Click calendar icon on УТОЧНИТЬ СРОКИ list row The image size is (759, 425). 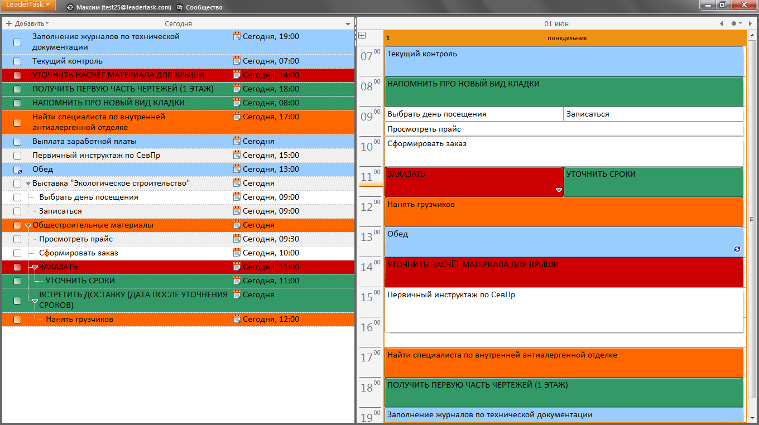click(237, 281)
